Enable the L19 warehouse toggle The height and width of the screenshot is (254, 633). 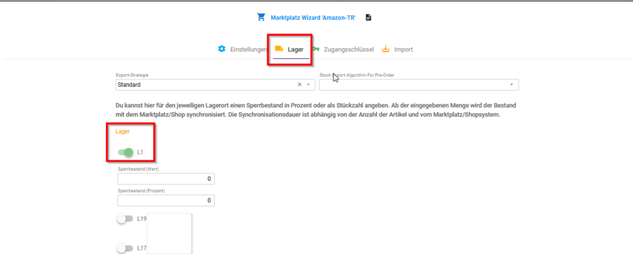click(125, 219)
